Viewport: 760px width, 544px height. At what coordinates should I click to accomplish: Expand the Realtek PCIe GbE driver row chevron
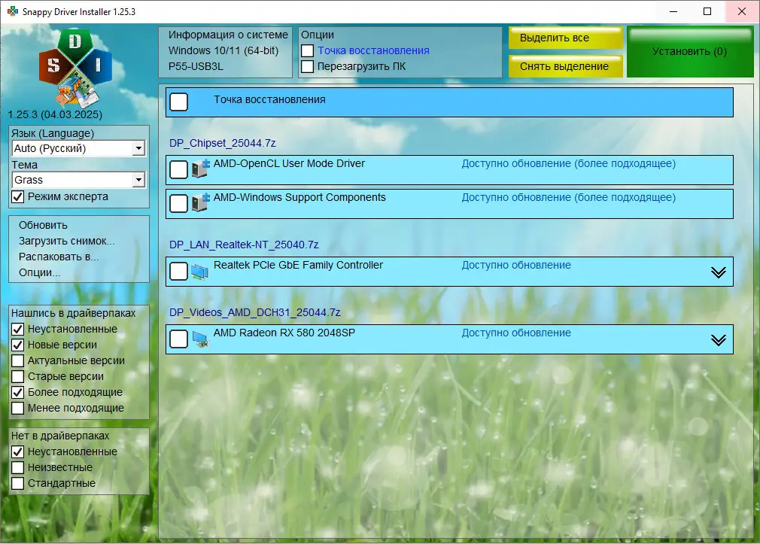pos(719,272)
